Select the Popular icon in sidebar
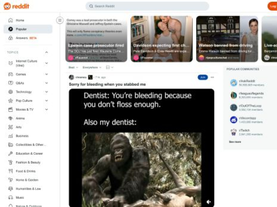This screenshot has height=207, width=277. (x=11, y=29)
